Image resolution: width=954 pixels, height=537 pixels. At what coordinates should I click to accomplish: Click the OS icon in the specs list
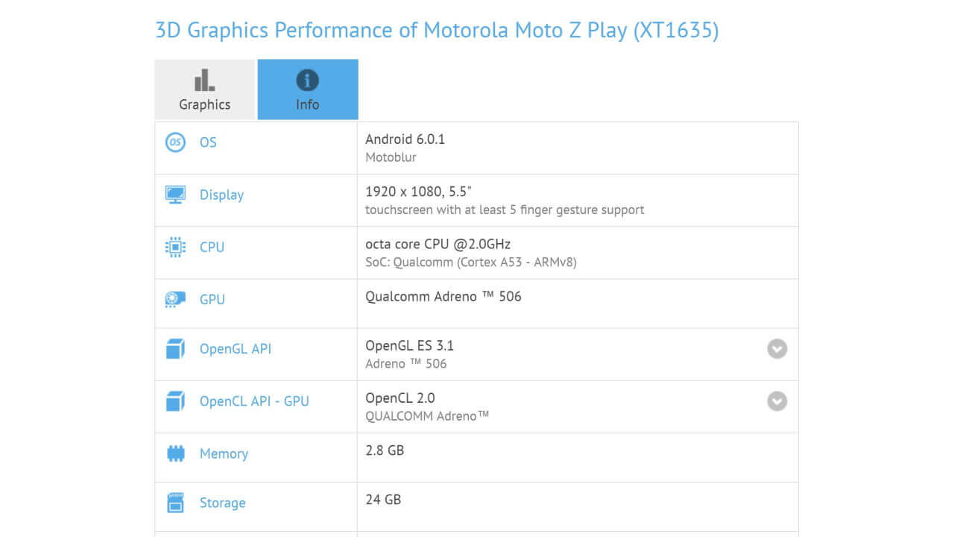click(174, 142)
